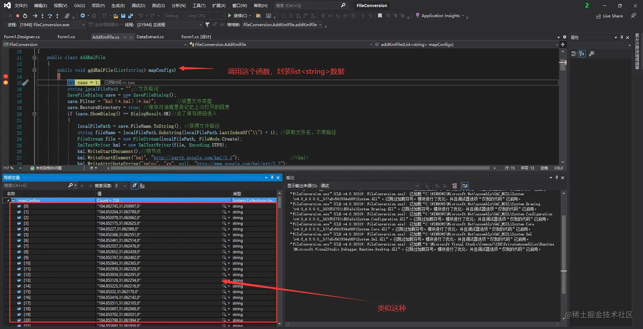Open the 调试(D) menu
This screenshot has height=329, width=643.
coord(138,6)
